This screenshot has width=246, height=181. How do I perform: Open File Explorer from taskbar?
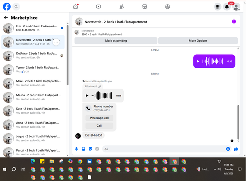pos(52,161)
